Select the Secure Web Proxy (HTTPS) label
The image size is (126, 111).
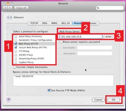pyautogui.click(x=33, y=47)
